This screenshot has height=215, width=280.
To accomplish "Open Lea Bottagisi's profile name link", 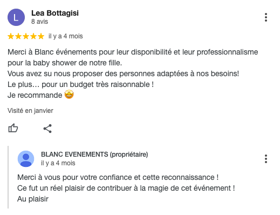I will coord(55,13).
